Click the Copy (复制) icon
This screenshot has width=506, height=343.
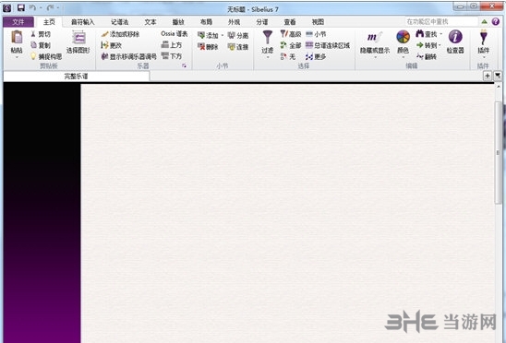click(33, 45)
